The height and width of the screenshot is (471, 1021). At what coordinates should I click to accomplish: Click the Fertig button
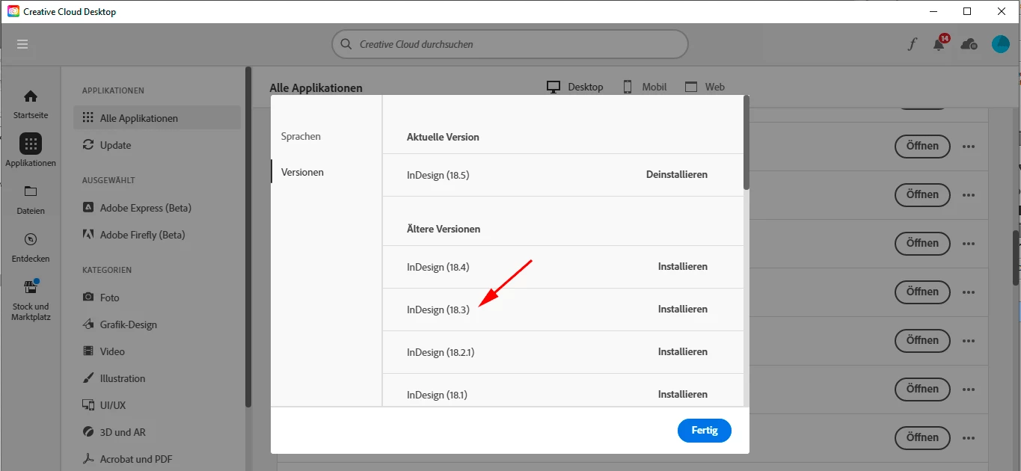coord(705,431)
